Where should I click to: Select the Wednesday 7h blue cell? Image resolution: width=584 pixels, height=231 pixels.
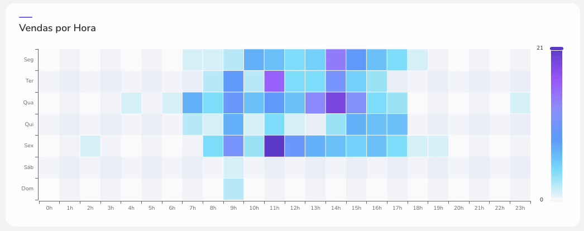192,103
